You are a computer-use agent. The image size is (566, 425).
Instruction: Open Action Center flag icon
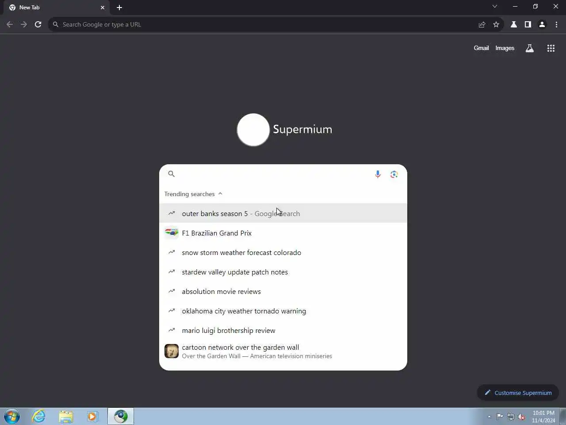[500, 417]
